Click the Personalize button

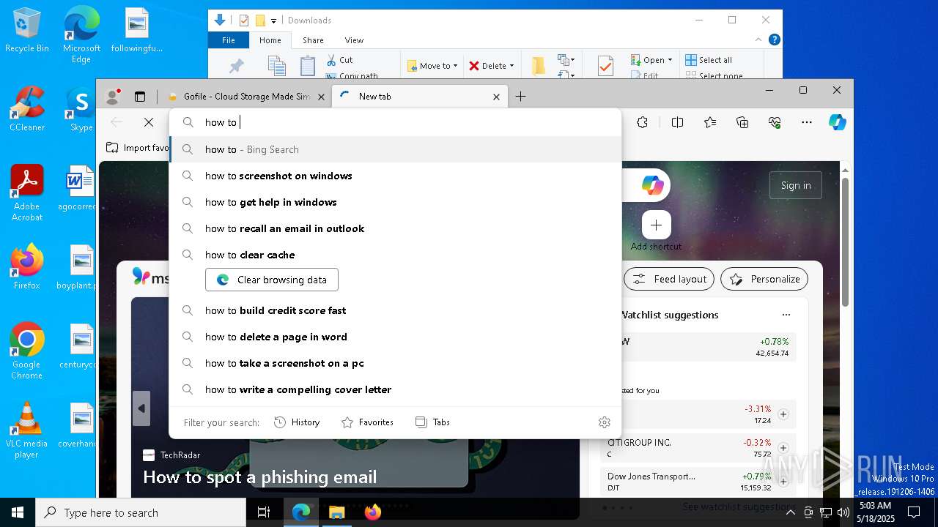pyautogui.click(x=764, y=279)
